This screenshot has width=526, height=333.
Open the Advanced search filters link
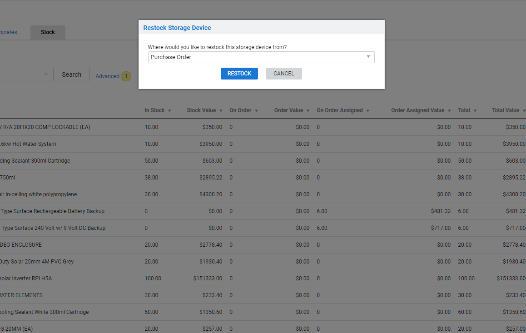click(108, 76)
